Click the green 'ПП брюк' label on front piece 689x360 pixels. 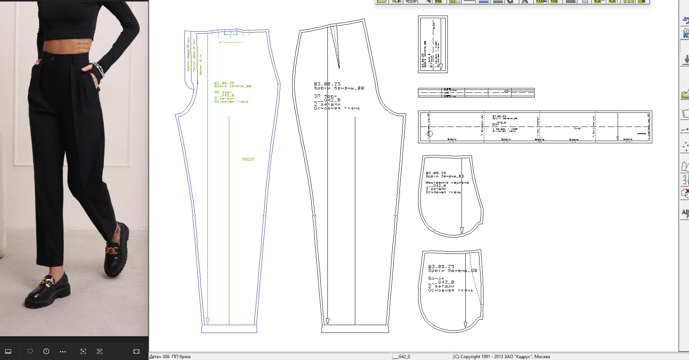[x=223, y=92]
